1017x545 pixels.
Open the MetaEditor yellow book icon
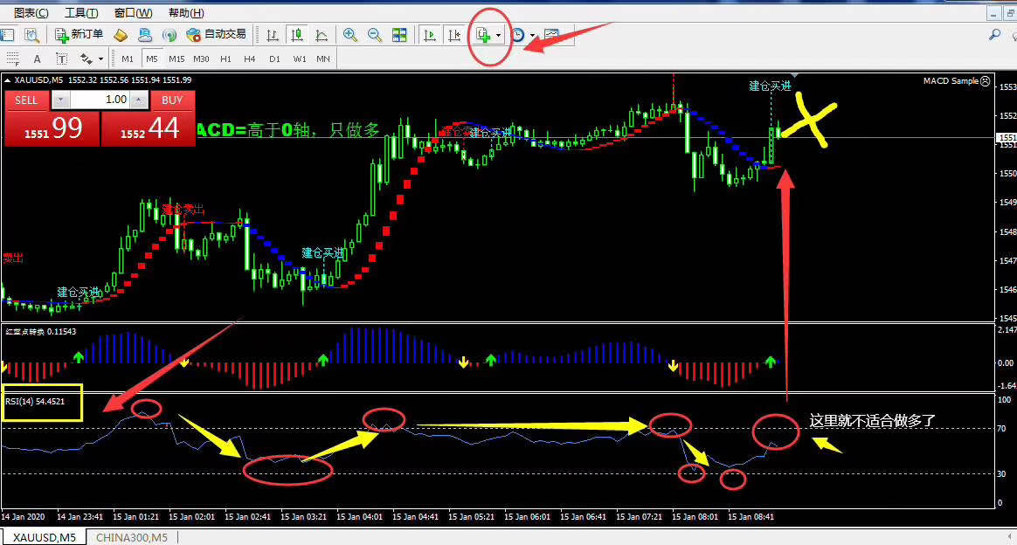pyautogui.click(x=121, y=35)
